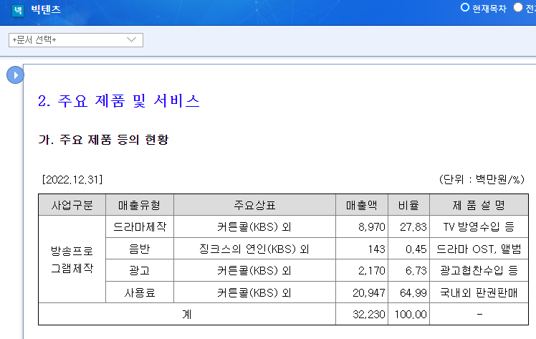Image resolution: width=536 pixels, height=339 pixels.
Task: Select the 현재목차 radio button
Action: pyautogui.click(x=465, y=7)
